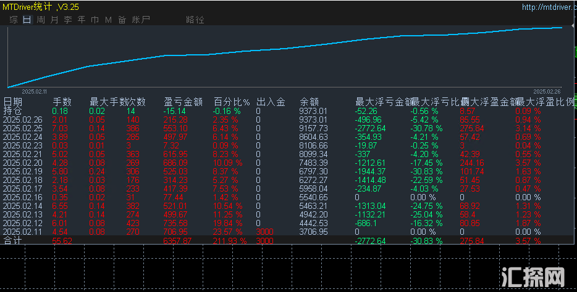Click trade count 423
The width and height of the screenshot is (577, 292).
(132, 223)
